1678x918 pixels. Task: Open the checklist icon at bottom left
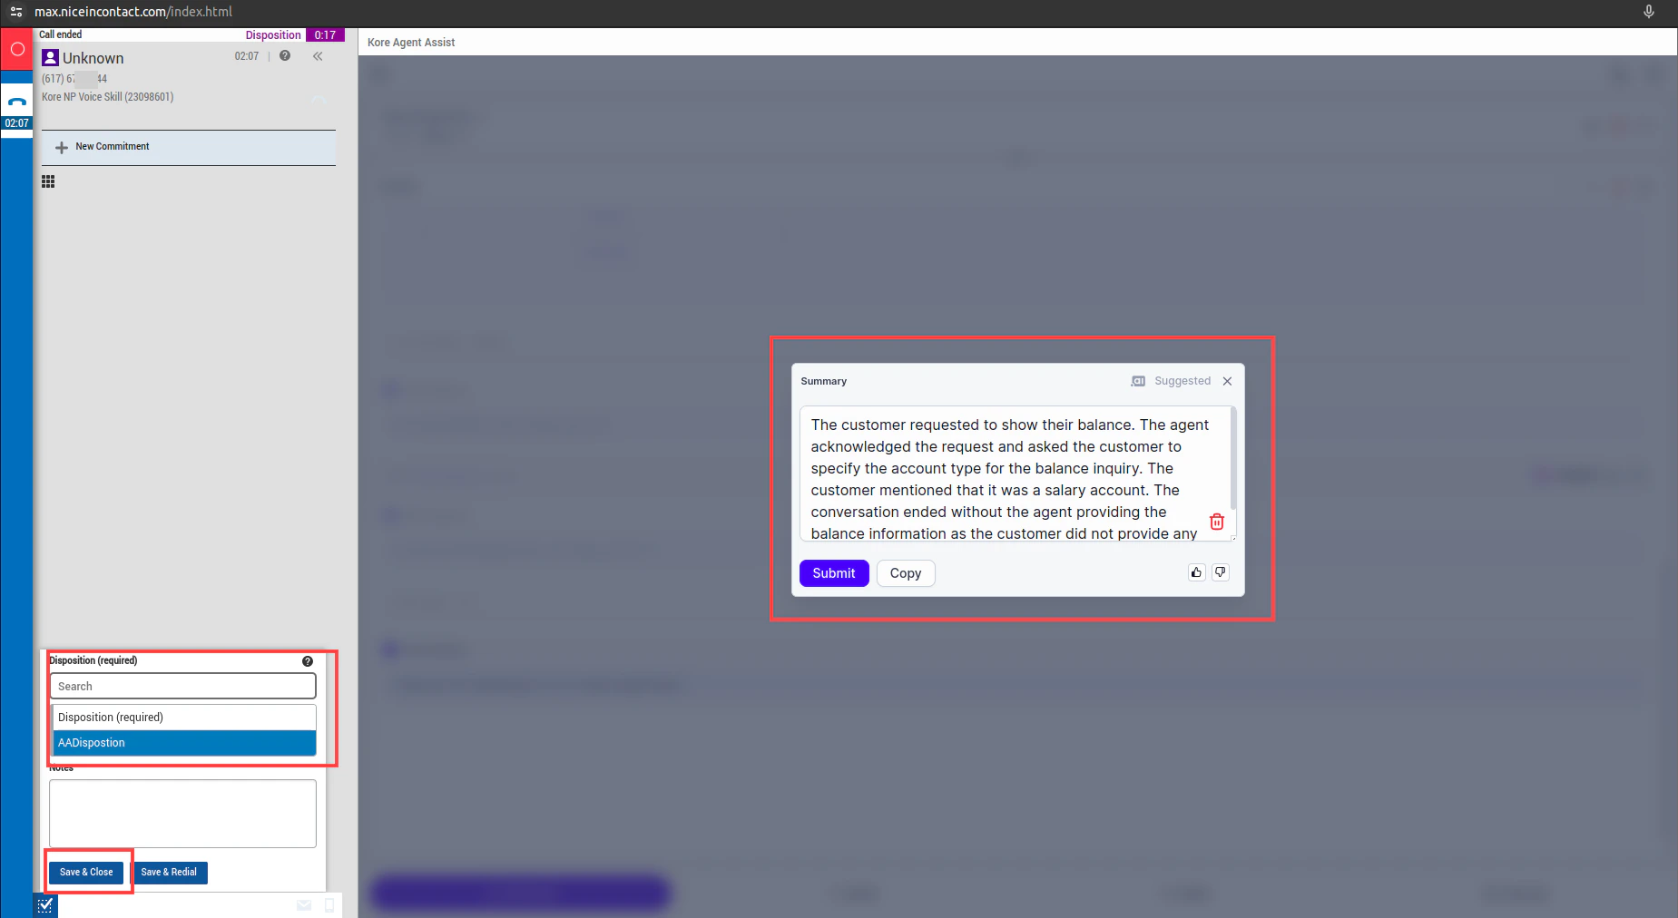coord(45,905)
